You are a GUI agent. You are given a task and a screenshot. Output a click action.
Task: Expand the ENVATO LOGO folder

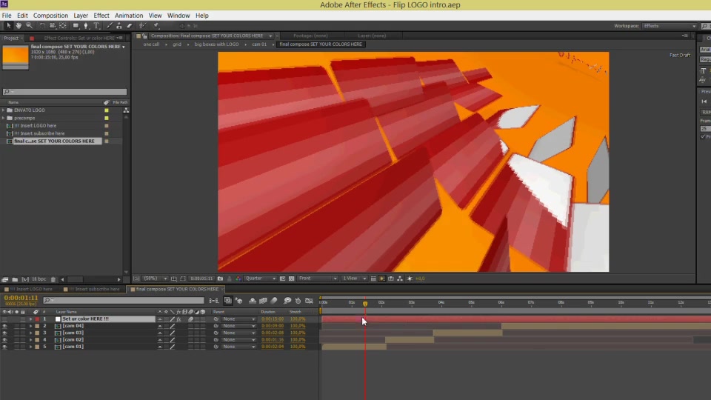point(4,110)
